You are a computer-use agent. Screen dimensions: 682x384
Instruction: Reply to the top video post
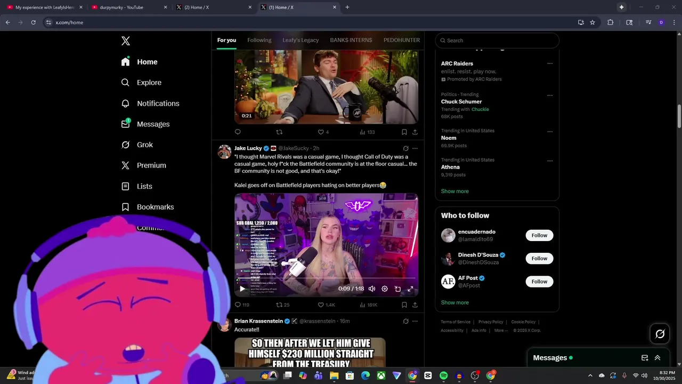click(x=238, y=132)
